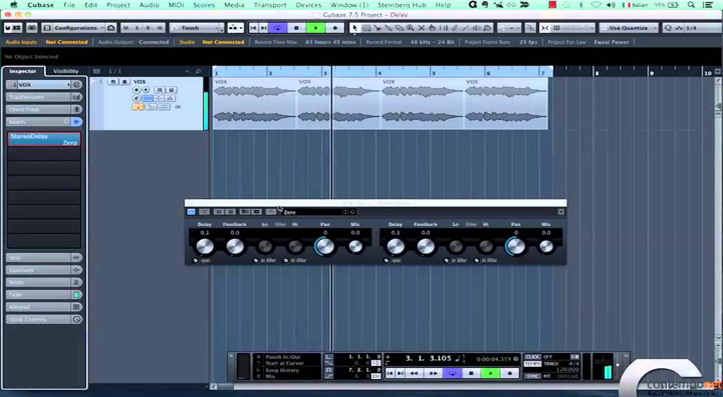This screenshot has height=397, width=723.
Task: Click the green Play button in top toolbar
Action: click(316, 28)
